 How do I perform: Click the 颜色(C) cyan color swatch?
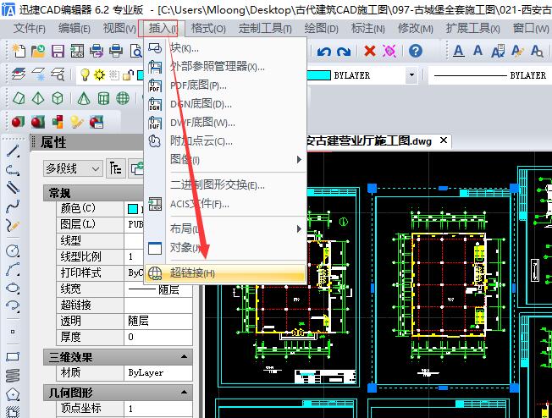132,209
